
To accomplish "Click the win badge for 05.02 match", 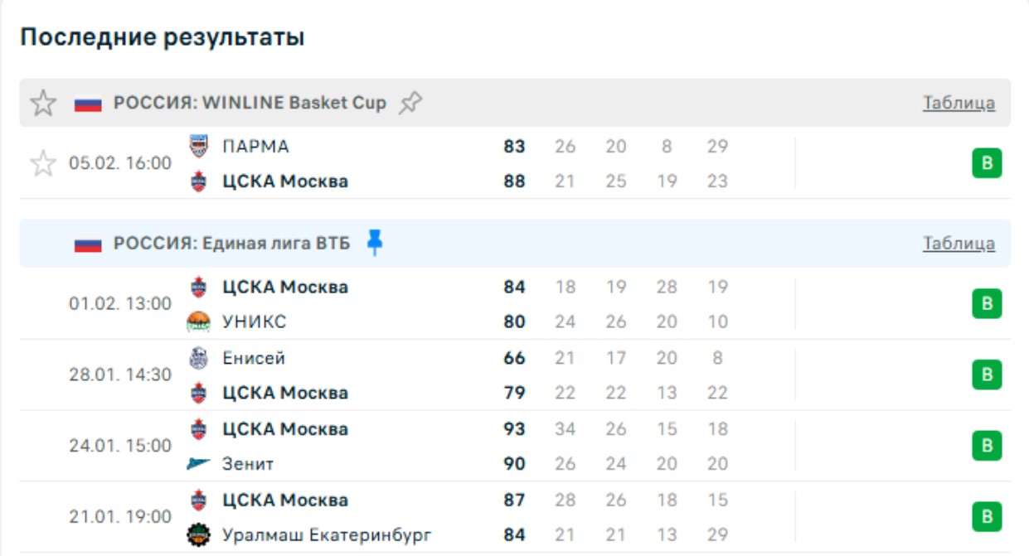I will (x=986, y=163).
